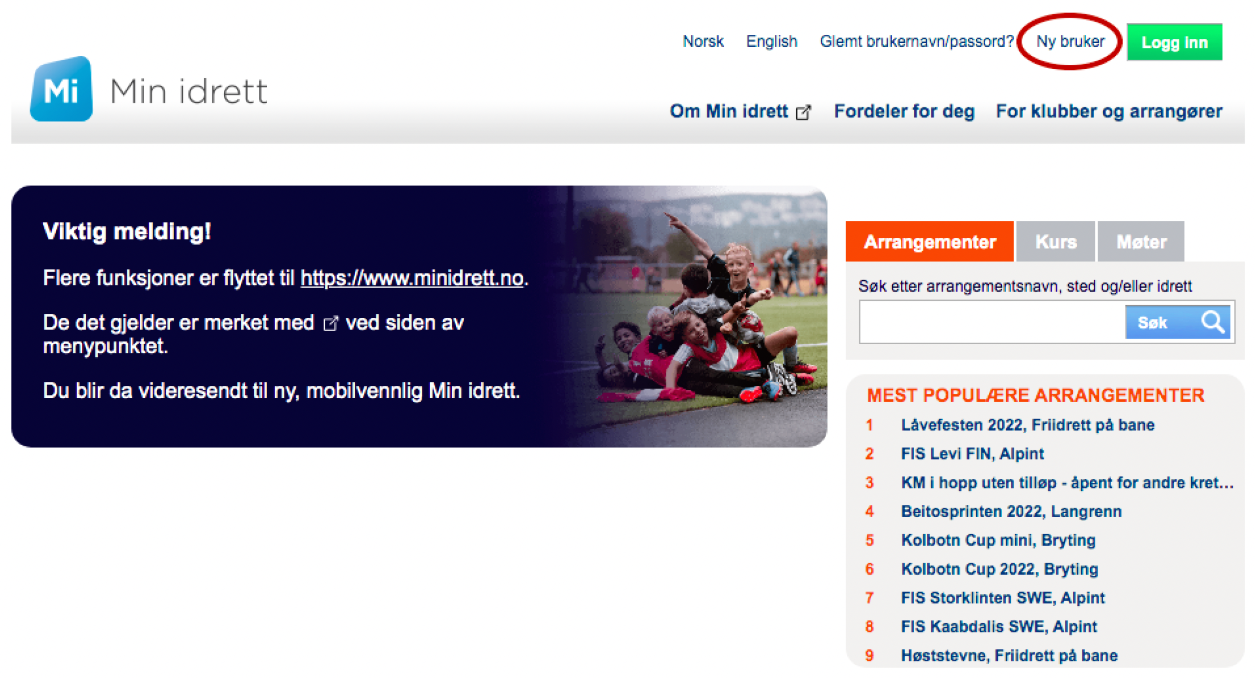Viewport: 1255px width, 678px height.
Task: Switch language to English
Action: tap(771, 42)
